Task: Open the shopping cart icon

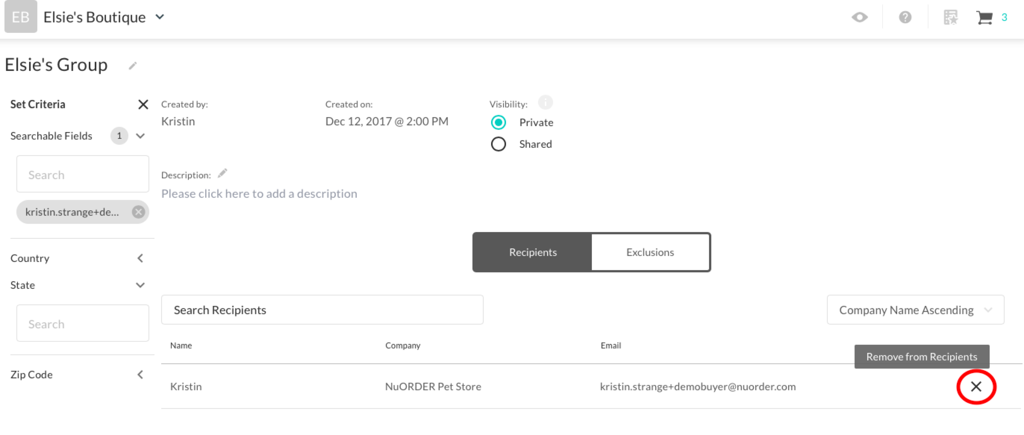Action: click(x=984, y=18)
